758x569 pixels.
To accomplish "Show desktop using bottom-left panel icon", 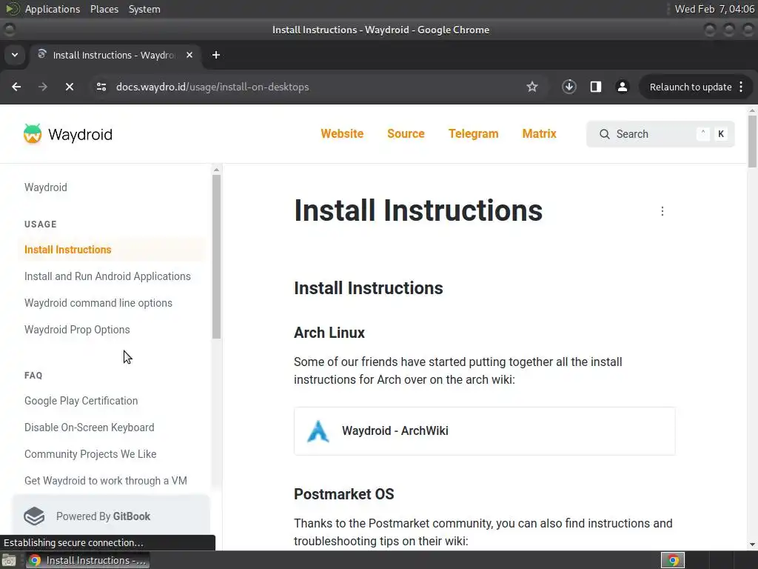I will (9, 560).
